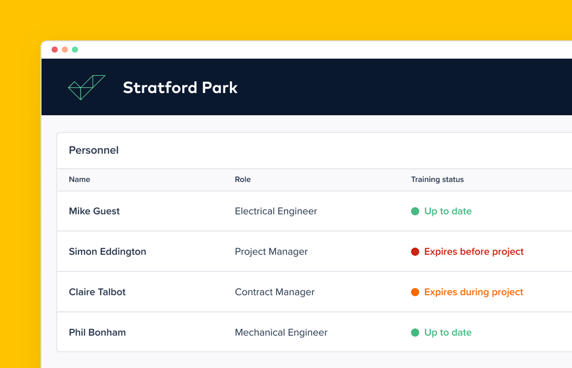Click the green status dot beside Mike Guest
The image size is (572, 368).
coord(415,211)
